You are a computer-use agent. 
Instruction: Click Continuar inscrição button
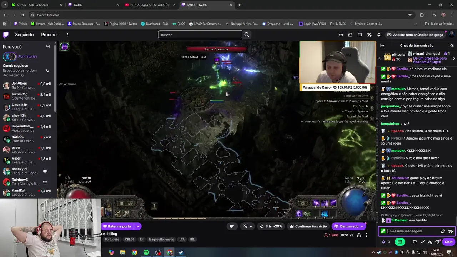tap(308, 226)
